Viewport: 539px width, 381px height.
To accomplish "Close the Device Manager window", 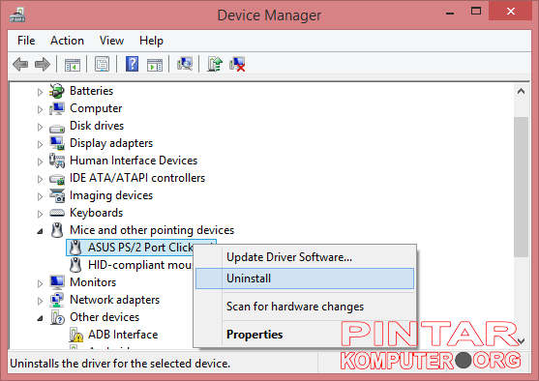I will pos(511,12).
